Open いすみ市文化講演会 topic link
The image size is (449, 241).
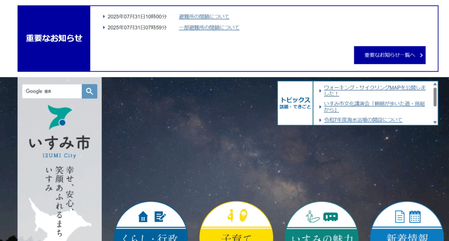click(x=374, y=107)
